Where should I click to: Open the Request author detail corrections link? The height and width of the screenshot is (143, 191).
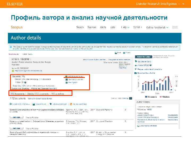pos(150,69)
